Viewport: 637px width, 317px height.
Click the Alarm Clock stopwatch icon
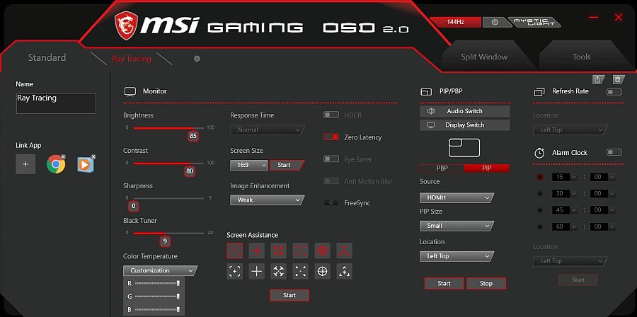(539, 153)
